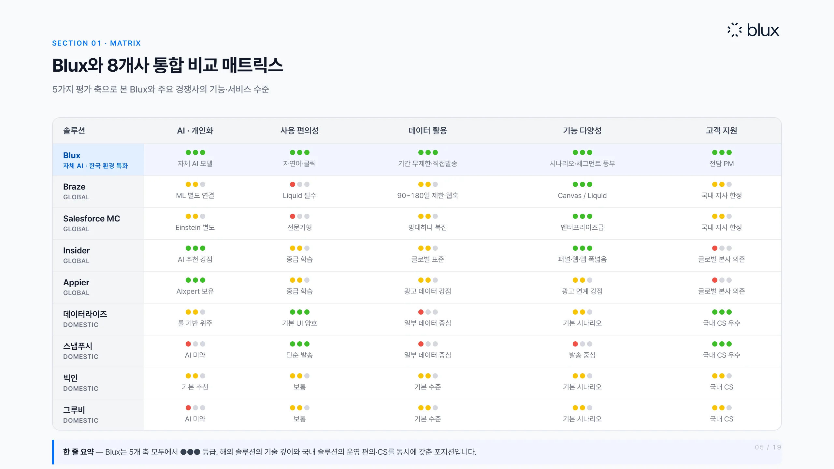834x469 pixels.
Task: Click the title 'Blux와 8개사 통합 비교 매트릭스'
Action: 167,65
